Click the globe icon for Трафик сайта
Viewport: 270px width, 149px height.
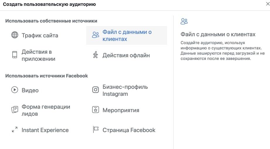click(15, 35)
